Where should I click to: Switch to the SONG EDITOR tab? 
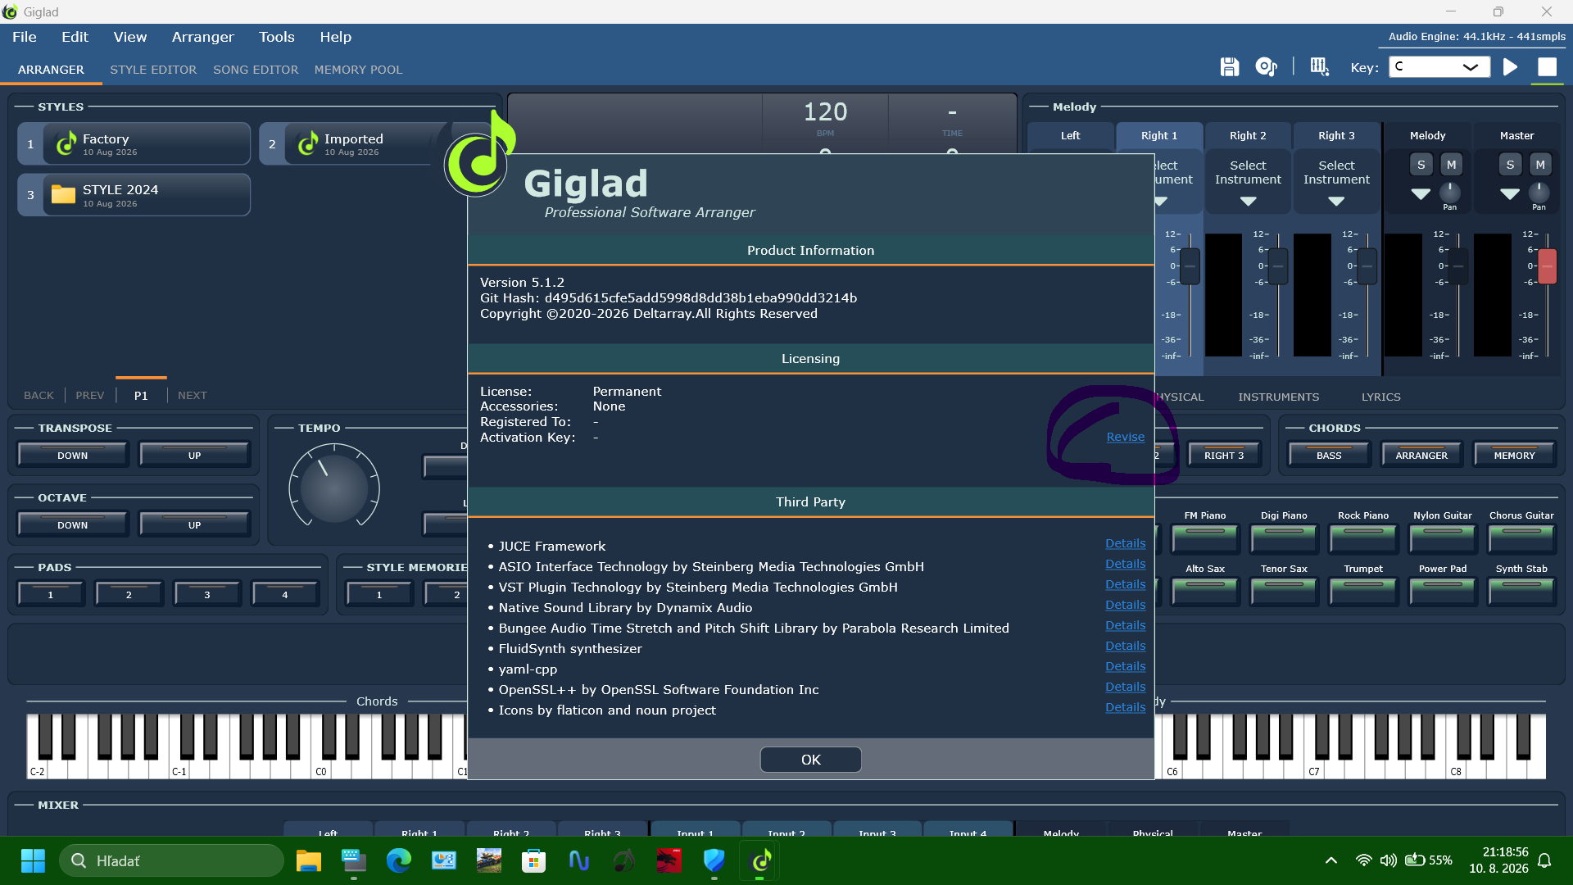[x=256, y=70]
